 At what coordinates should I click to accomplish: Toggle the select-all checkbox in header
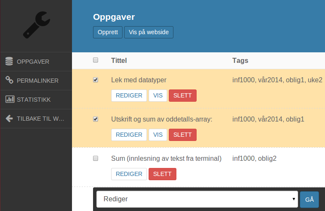(96, 60)
